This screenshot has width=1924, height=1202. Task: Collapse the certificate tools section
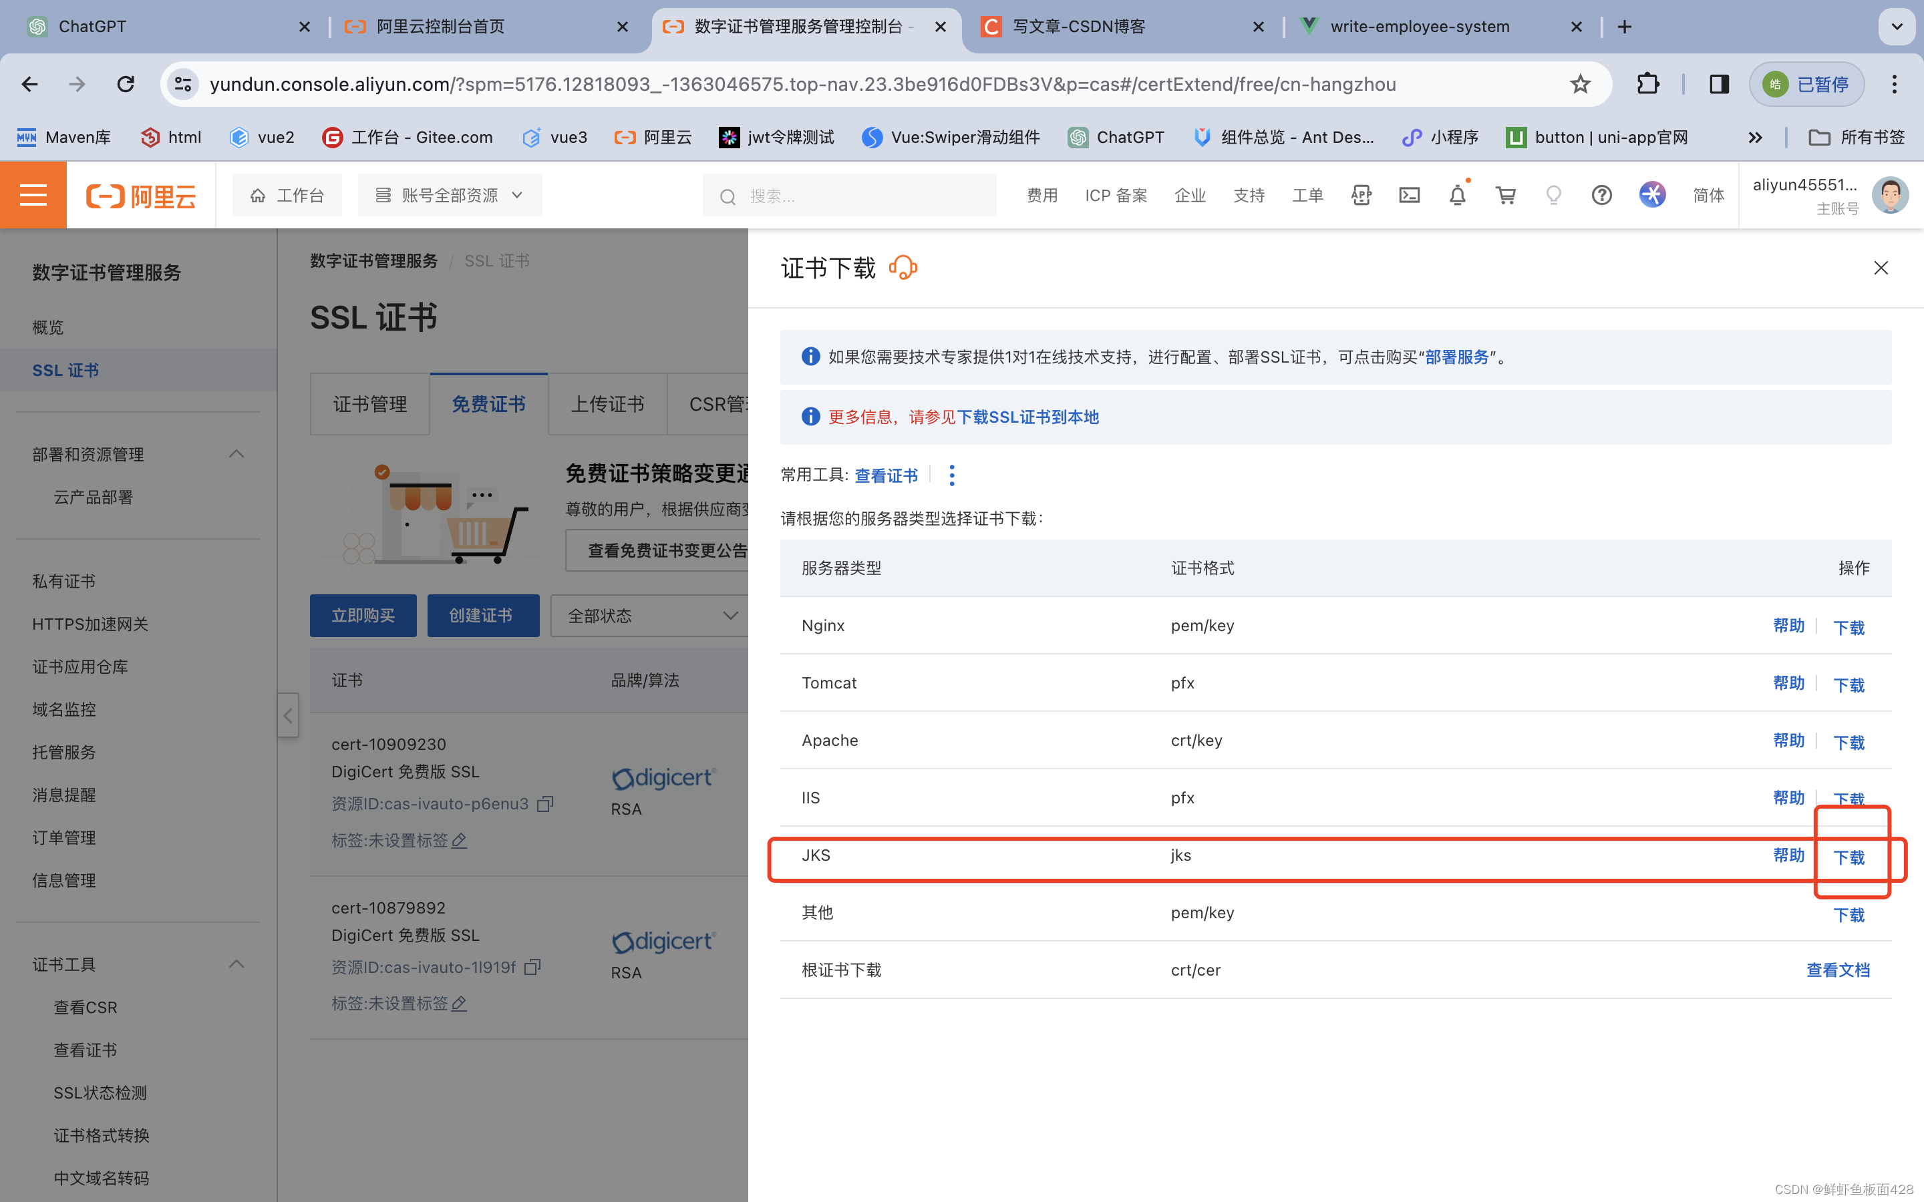[x=236, y=964]
